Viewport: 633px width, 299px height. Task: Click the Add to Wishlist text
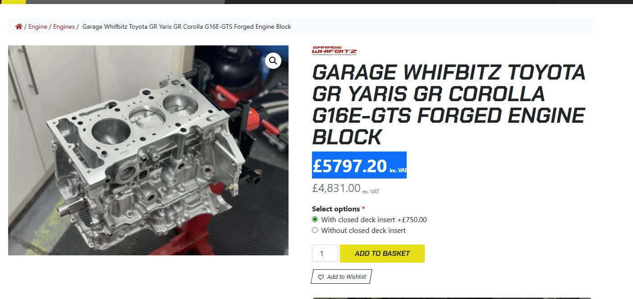tap(346, 277)
